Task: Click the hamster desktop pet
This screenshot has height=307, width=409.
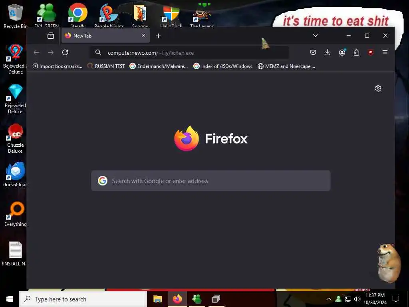Action: pos(388,263)
